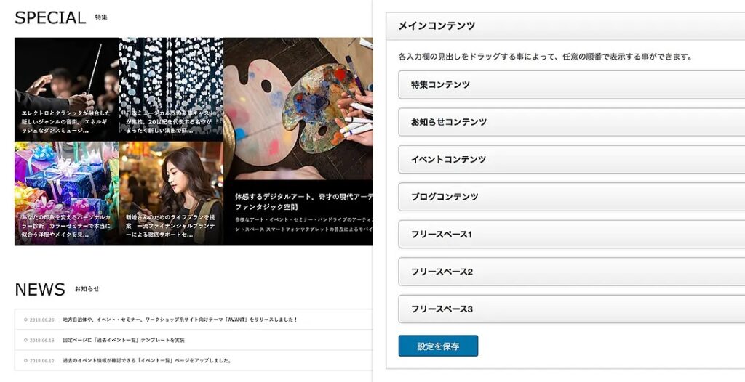Open the フリースペース2 panel

click(572, 272)
